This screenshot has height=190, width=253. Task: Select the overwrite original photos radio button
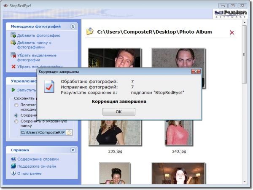[16, 105]
